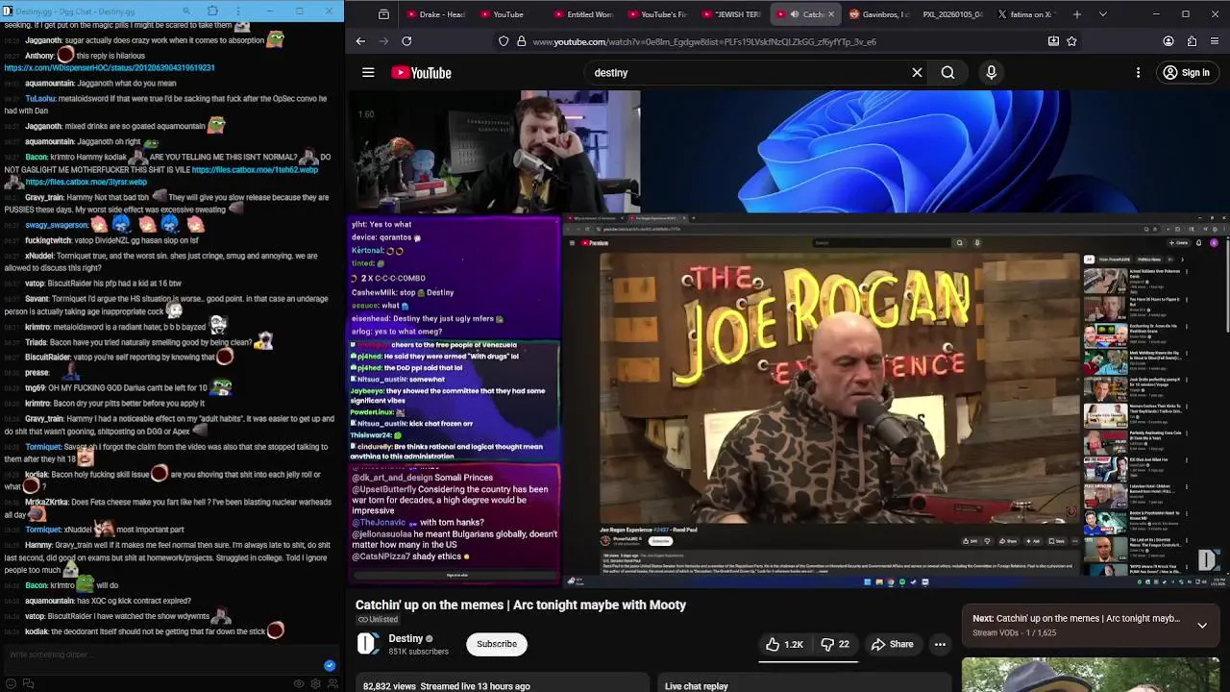The image size is (1230, 692).
Task: Open the YouTube hamburger guide menu
Action: (x=368, y=72)
